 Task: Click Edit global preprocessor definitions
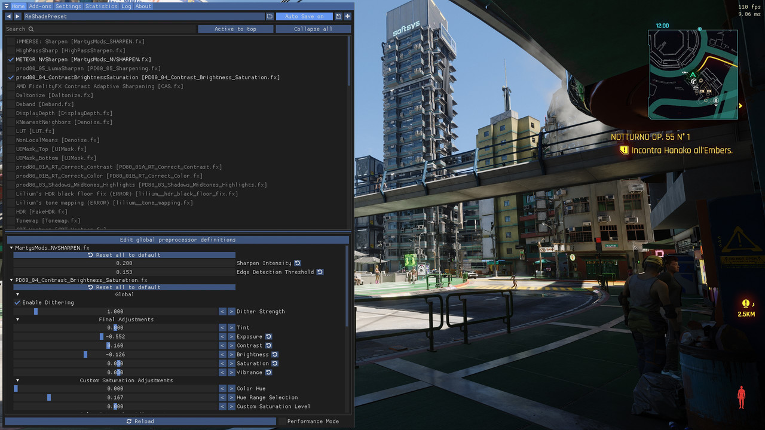click(x=178, y=240)
